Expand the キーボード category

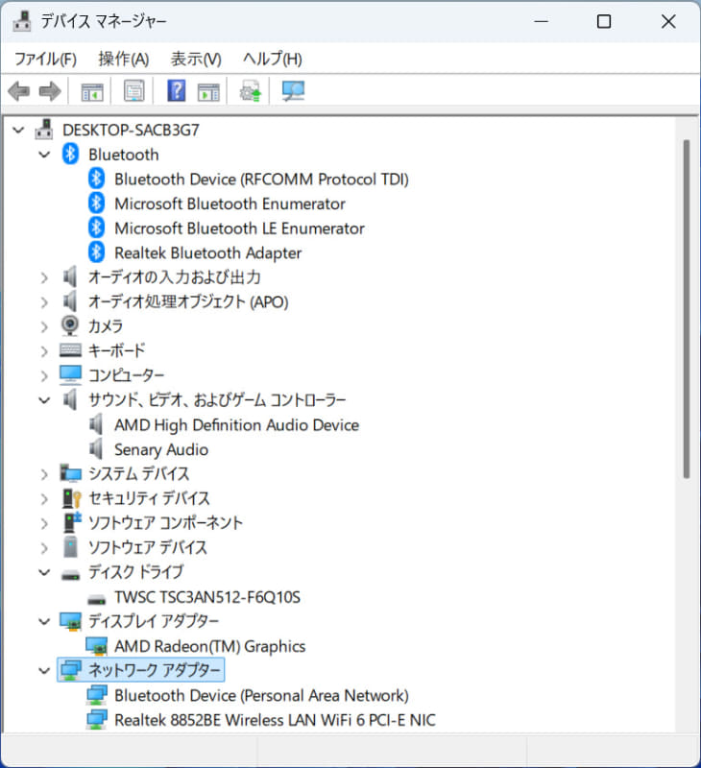click(x=44, y=351)
